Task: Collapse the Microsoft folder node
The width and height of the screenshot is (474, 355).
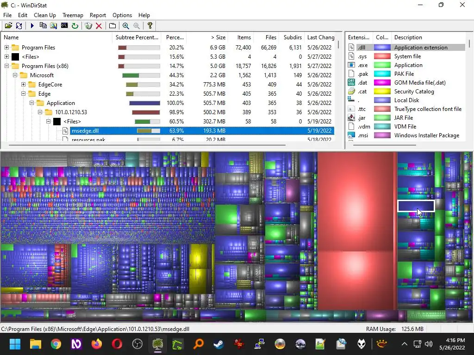Action: coord(15,75)
